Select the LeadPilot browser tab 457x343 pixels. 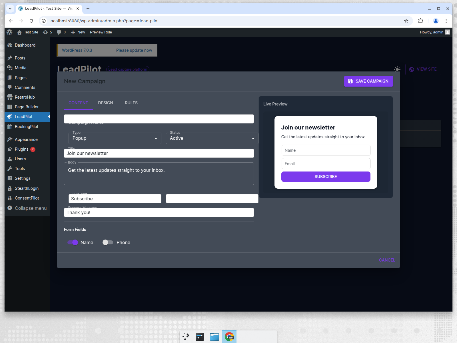[x=49, y=9]
